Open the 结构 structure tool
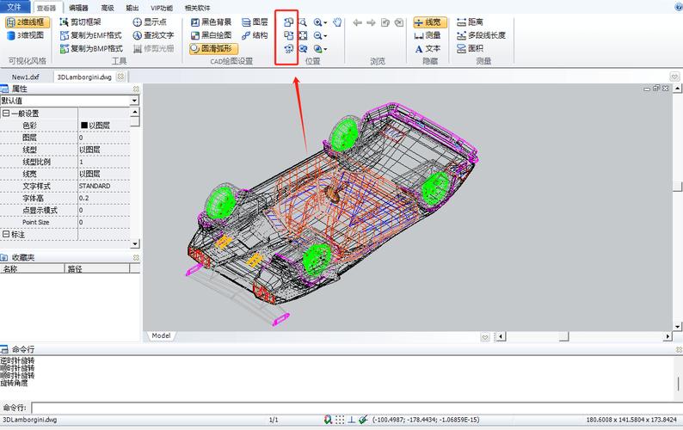Screen dimensions: 683x430 point(255,35)
